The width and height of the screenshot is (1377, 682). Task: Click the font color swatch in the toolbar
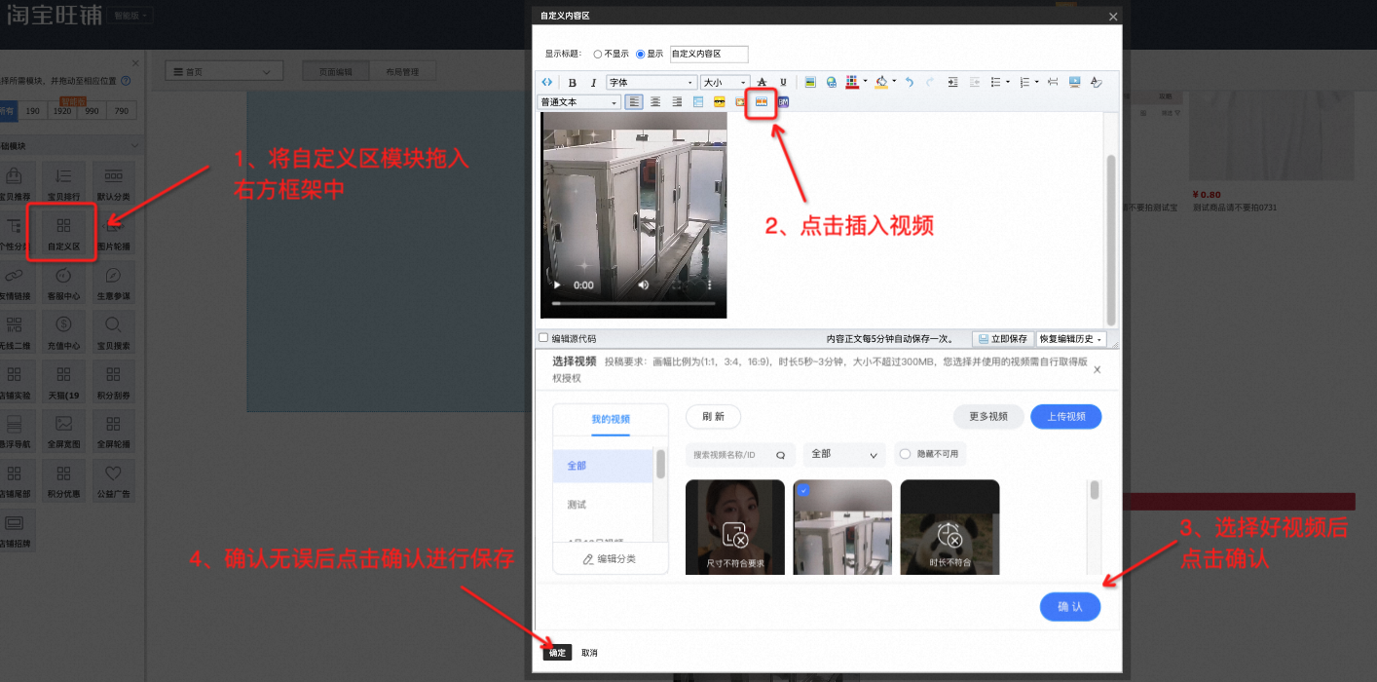pyautogui.click(x=852, y=83)
